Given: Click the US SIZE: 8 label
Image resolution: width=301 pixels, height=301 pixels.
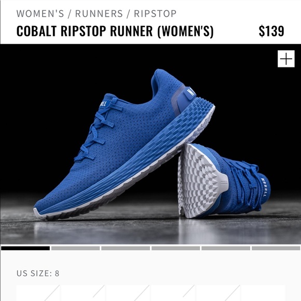Looking at the screenshot, I should coord(38,273).
